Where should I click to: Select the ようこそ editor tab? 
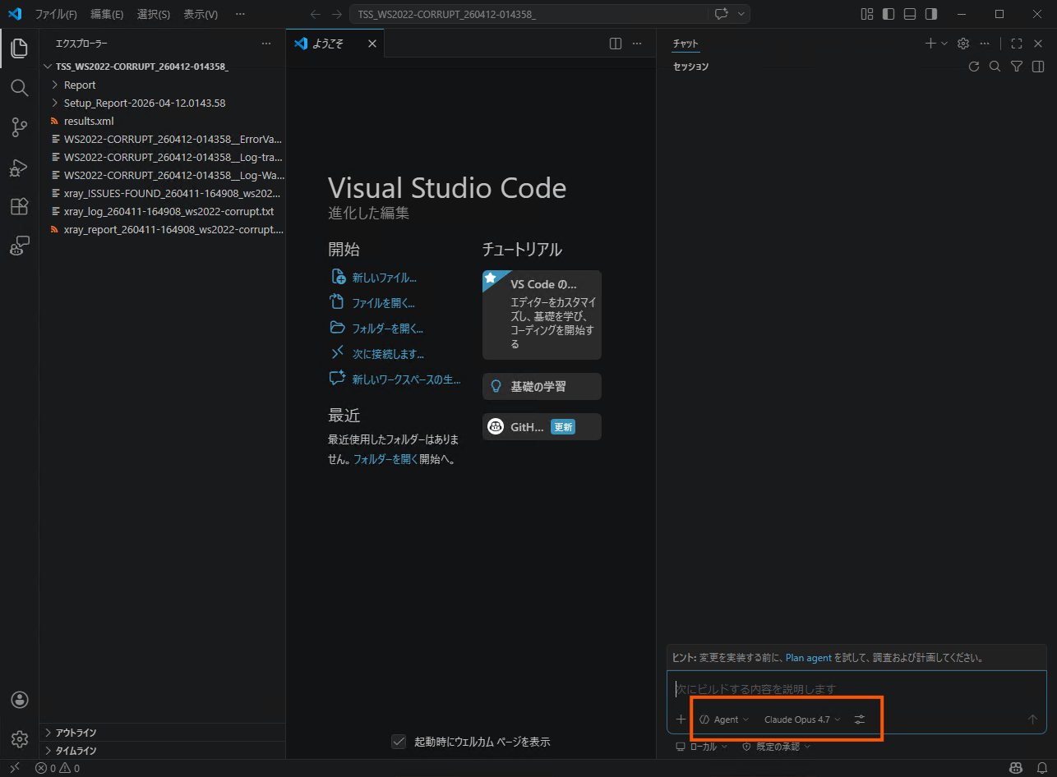[335, 44]
